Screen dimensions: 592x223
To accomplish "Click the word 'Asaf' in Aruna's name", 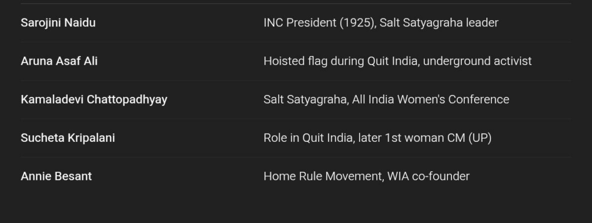I will [69, 61].
